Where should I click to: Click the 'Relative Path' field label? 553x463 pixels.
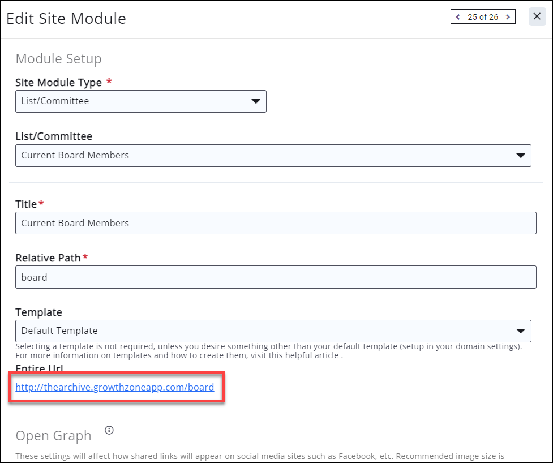pos(48,258)
